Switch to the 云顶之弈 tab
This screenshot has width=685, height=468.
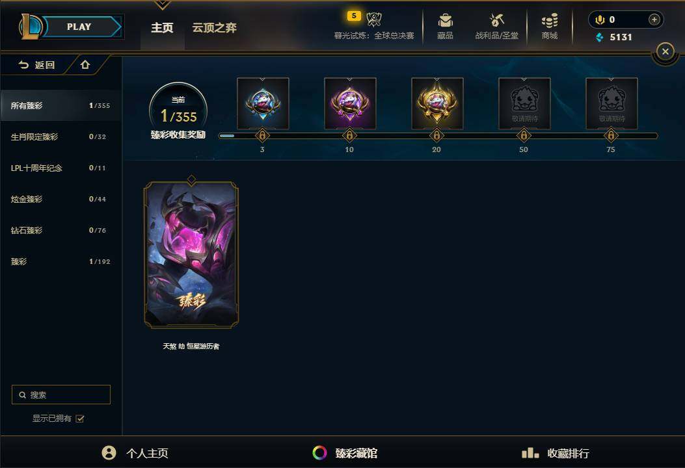tap(215, 28)
